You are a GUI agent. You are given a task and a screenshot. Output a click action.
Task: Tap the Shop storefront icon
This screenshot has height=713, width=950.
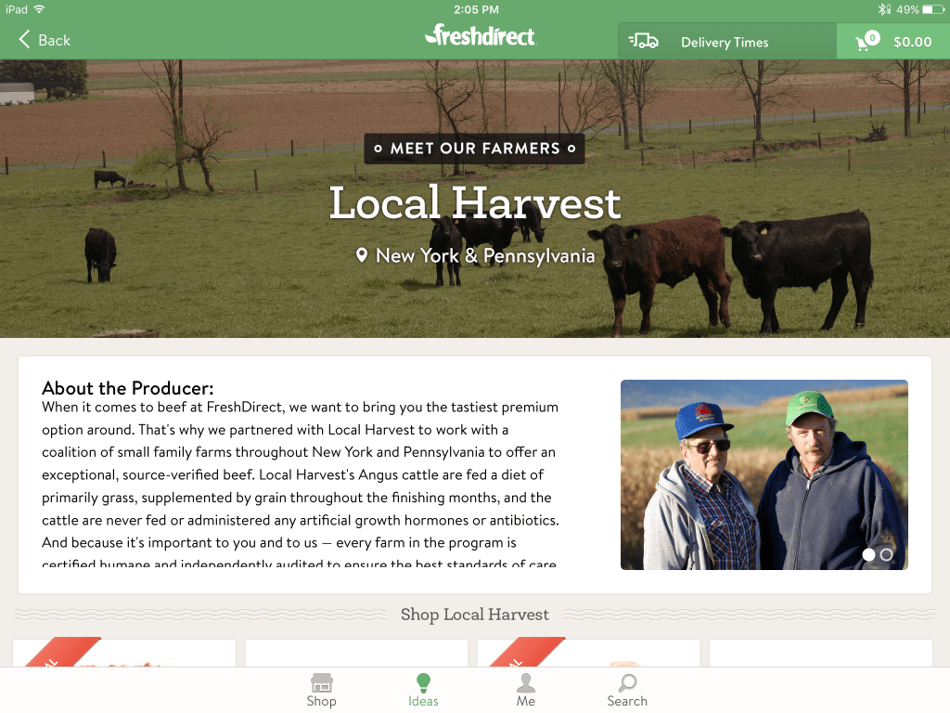(321, 682)
